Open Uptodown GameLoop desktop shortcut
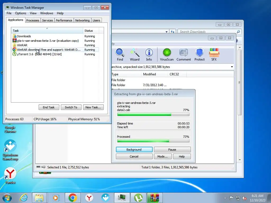This screenshot has height=203, width=271. point(10,150)
